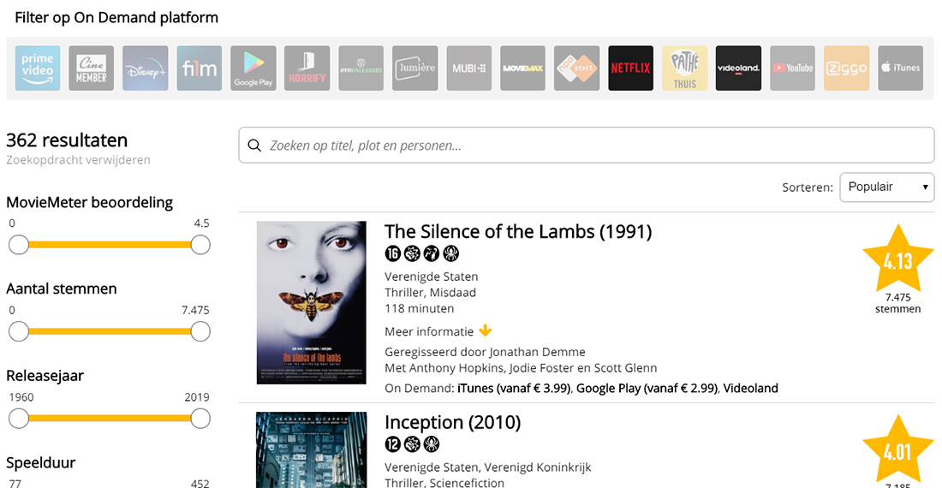The height and width of the screenshot is (488, 942).
Task: Select the MUBI platform icon
Action: pyautogui.click(x=469, y=68)
